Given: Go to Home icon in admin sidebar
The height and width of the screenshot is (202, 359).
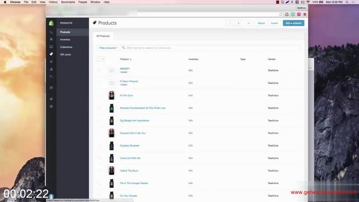Looking at the screenshot, I should [51, 39].
